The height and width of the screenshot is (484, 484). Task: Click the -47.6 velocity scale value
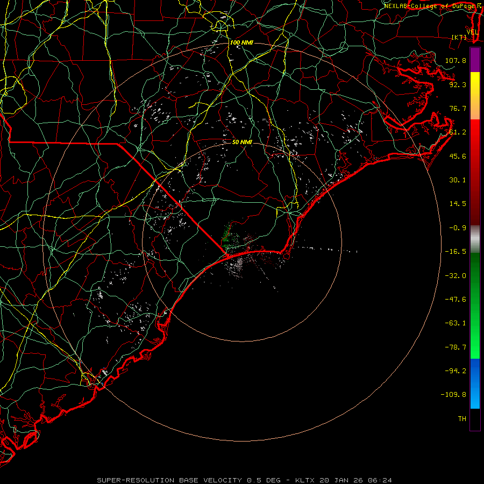pos(455,300)
